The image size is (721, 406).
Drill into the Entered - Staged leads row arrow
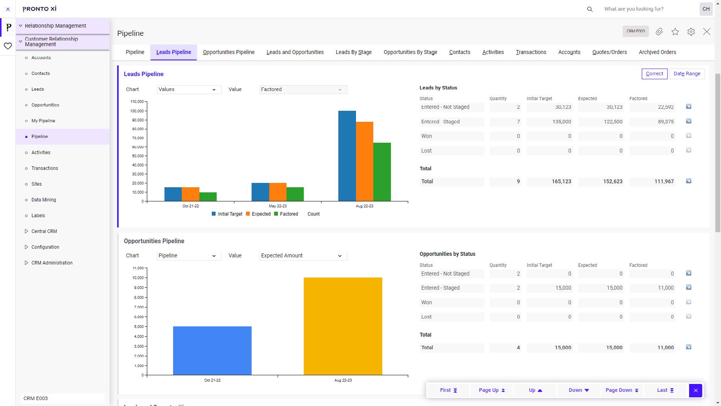pyautogui.click(x=689, y=121)
